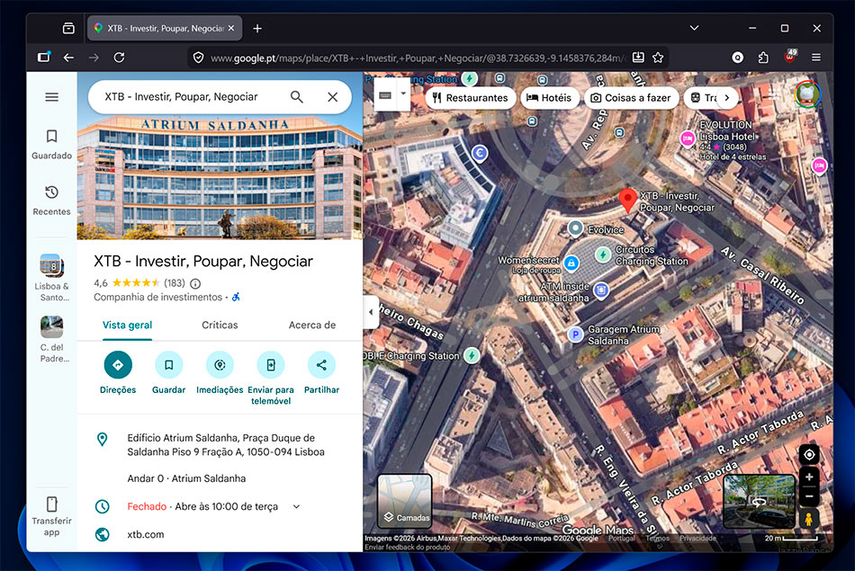This screenshot has height=571, width=855.
Task: Click the Street View pegman icon
Action: click(x=809, y=519)
